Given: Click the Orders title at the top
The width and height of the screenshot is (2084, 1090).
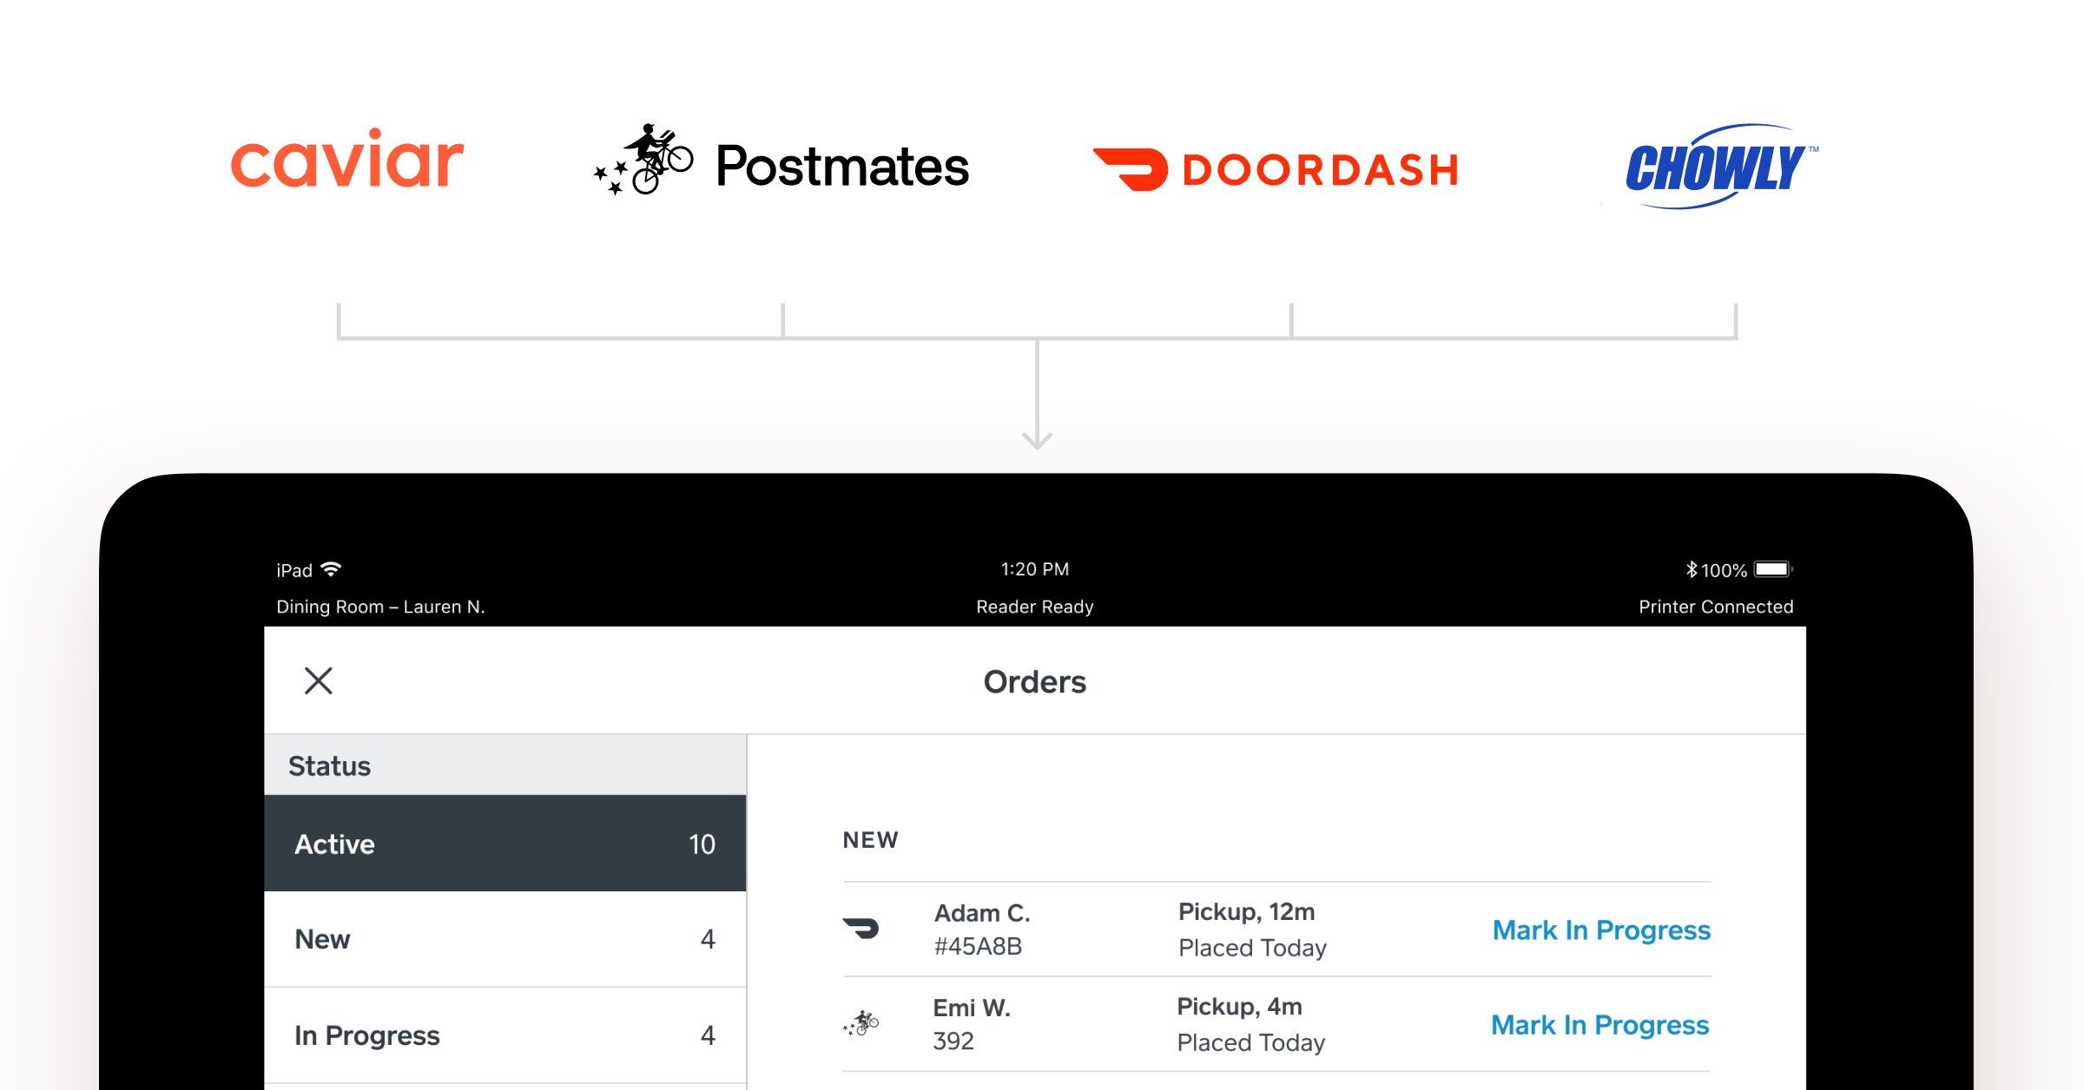Looking at the screenshot, I should click(1035, 682).
